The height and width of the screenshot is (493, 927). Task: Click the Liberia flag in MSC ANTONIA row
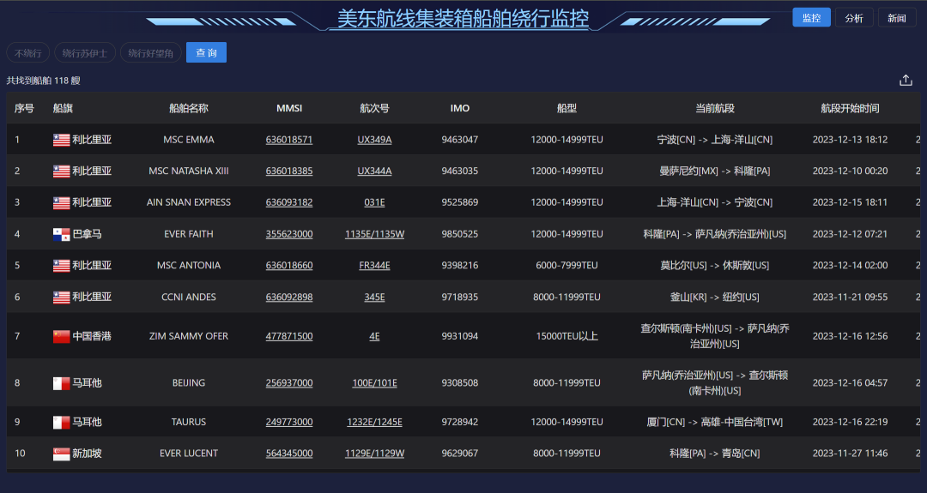click(x=62, y=266)
